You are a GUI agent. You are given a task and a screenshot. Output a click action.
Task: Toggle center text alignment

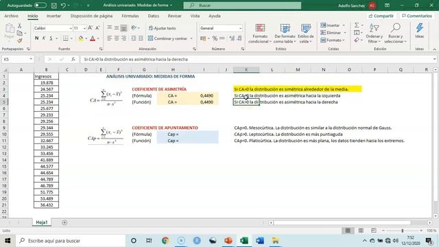coord(117,38)
